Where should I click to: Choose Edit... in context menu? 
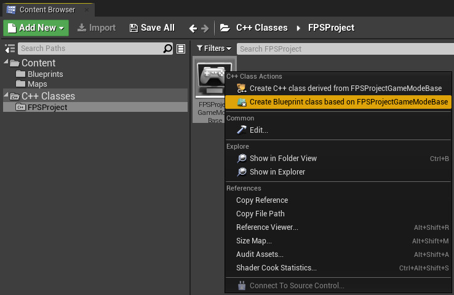tap(338, 130)
